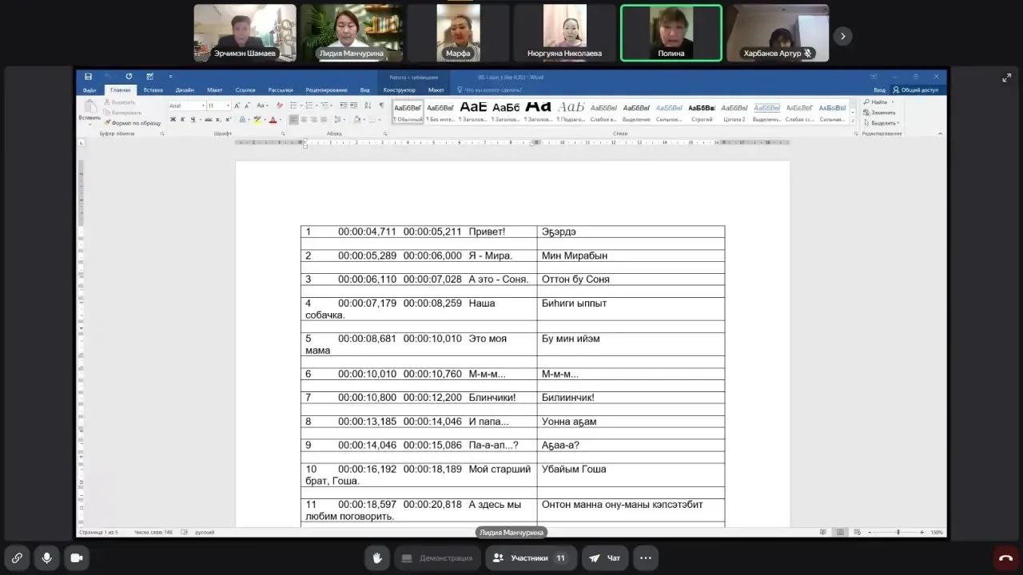Enter fullscreen with the expand arrows icon
Image resolution: width=1023 pixels, height=575 pixels.
[1006, 77]
